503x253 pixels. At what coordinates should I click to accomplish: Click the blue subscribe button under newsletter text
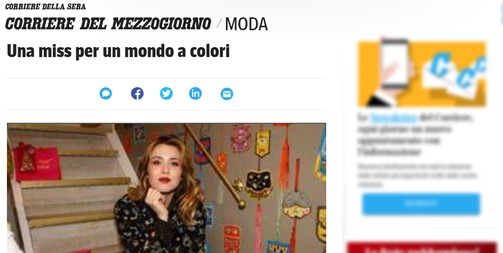421,203
